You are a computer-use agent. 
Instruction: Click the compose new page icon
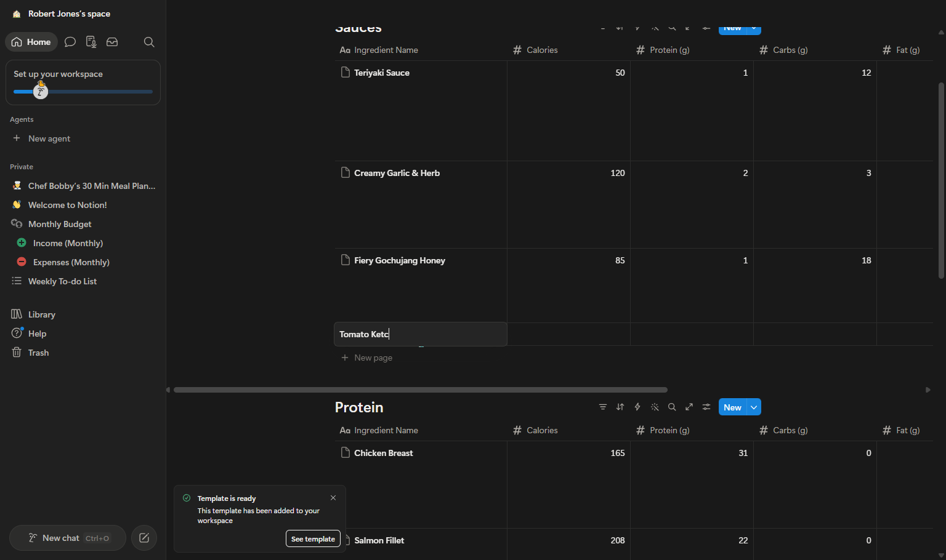[144, 538]
